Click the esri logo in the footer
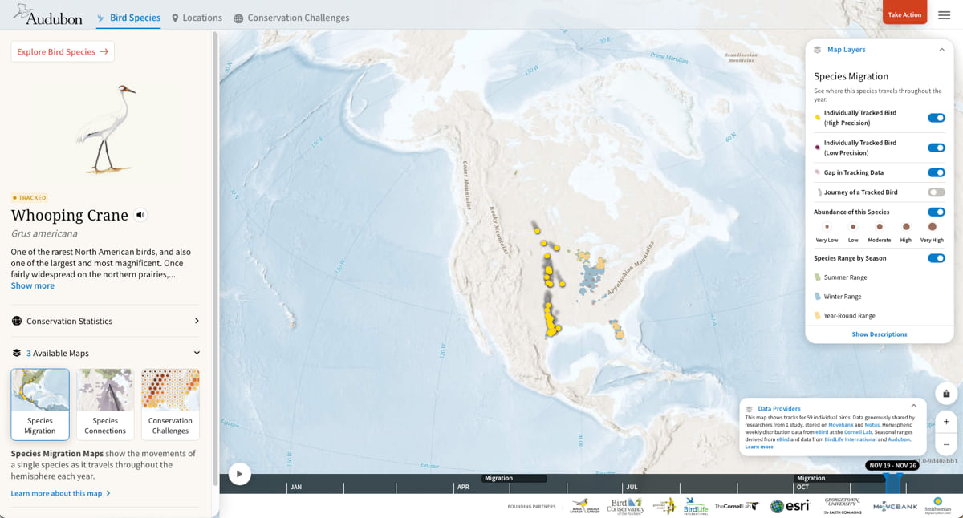The height and width of the screenshot is (518, 963). point(790,506)
